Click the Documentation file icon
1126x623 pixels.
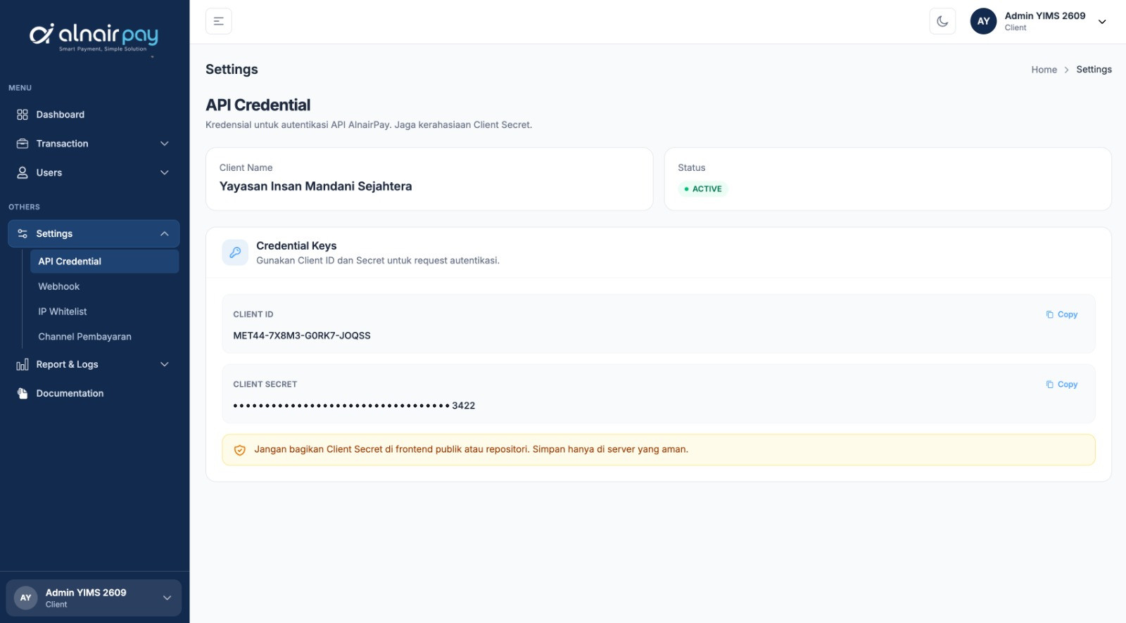[23, 393]
